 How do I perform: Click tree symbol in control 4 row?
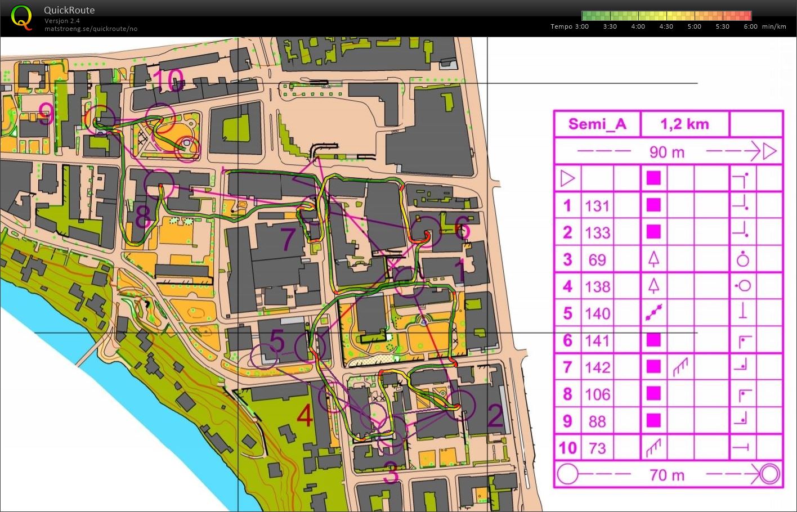pos(653,286)
